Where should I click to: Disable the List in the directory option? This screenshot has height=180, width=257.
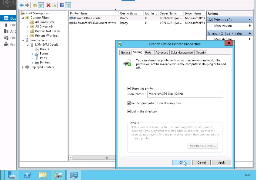coord(129,111)
